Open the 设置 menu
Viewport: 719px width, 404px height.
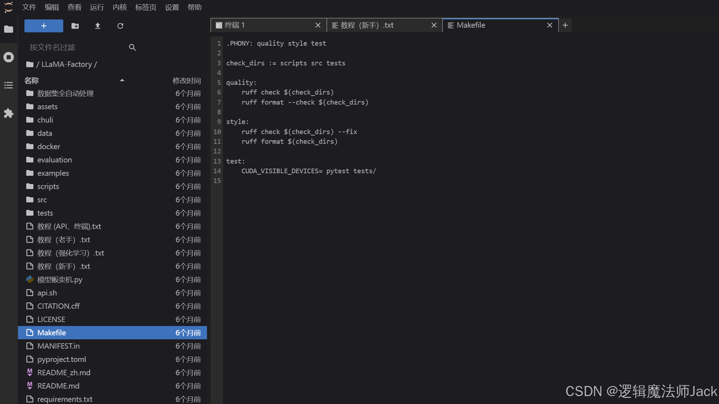pyautogui.click(x=172, y=7)
